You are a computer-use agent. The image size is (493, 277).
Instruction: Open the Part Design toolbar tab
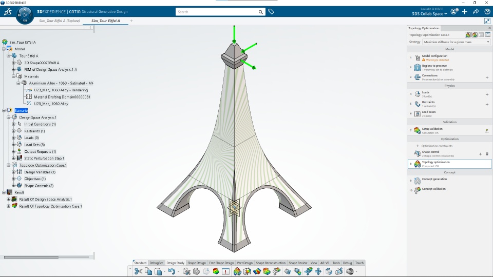(244, 263)
